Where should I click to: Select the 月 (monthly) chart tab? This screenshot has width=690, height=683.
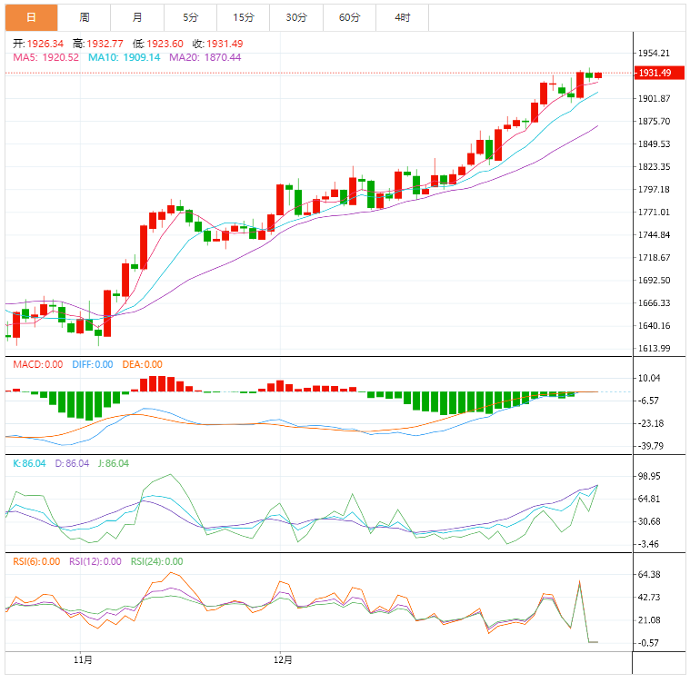point(136,17)
